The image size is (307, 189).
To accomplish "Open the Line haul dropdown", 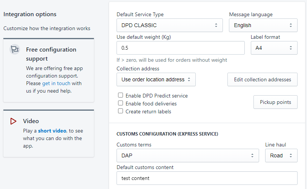I will 281,155.
